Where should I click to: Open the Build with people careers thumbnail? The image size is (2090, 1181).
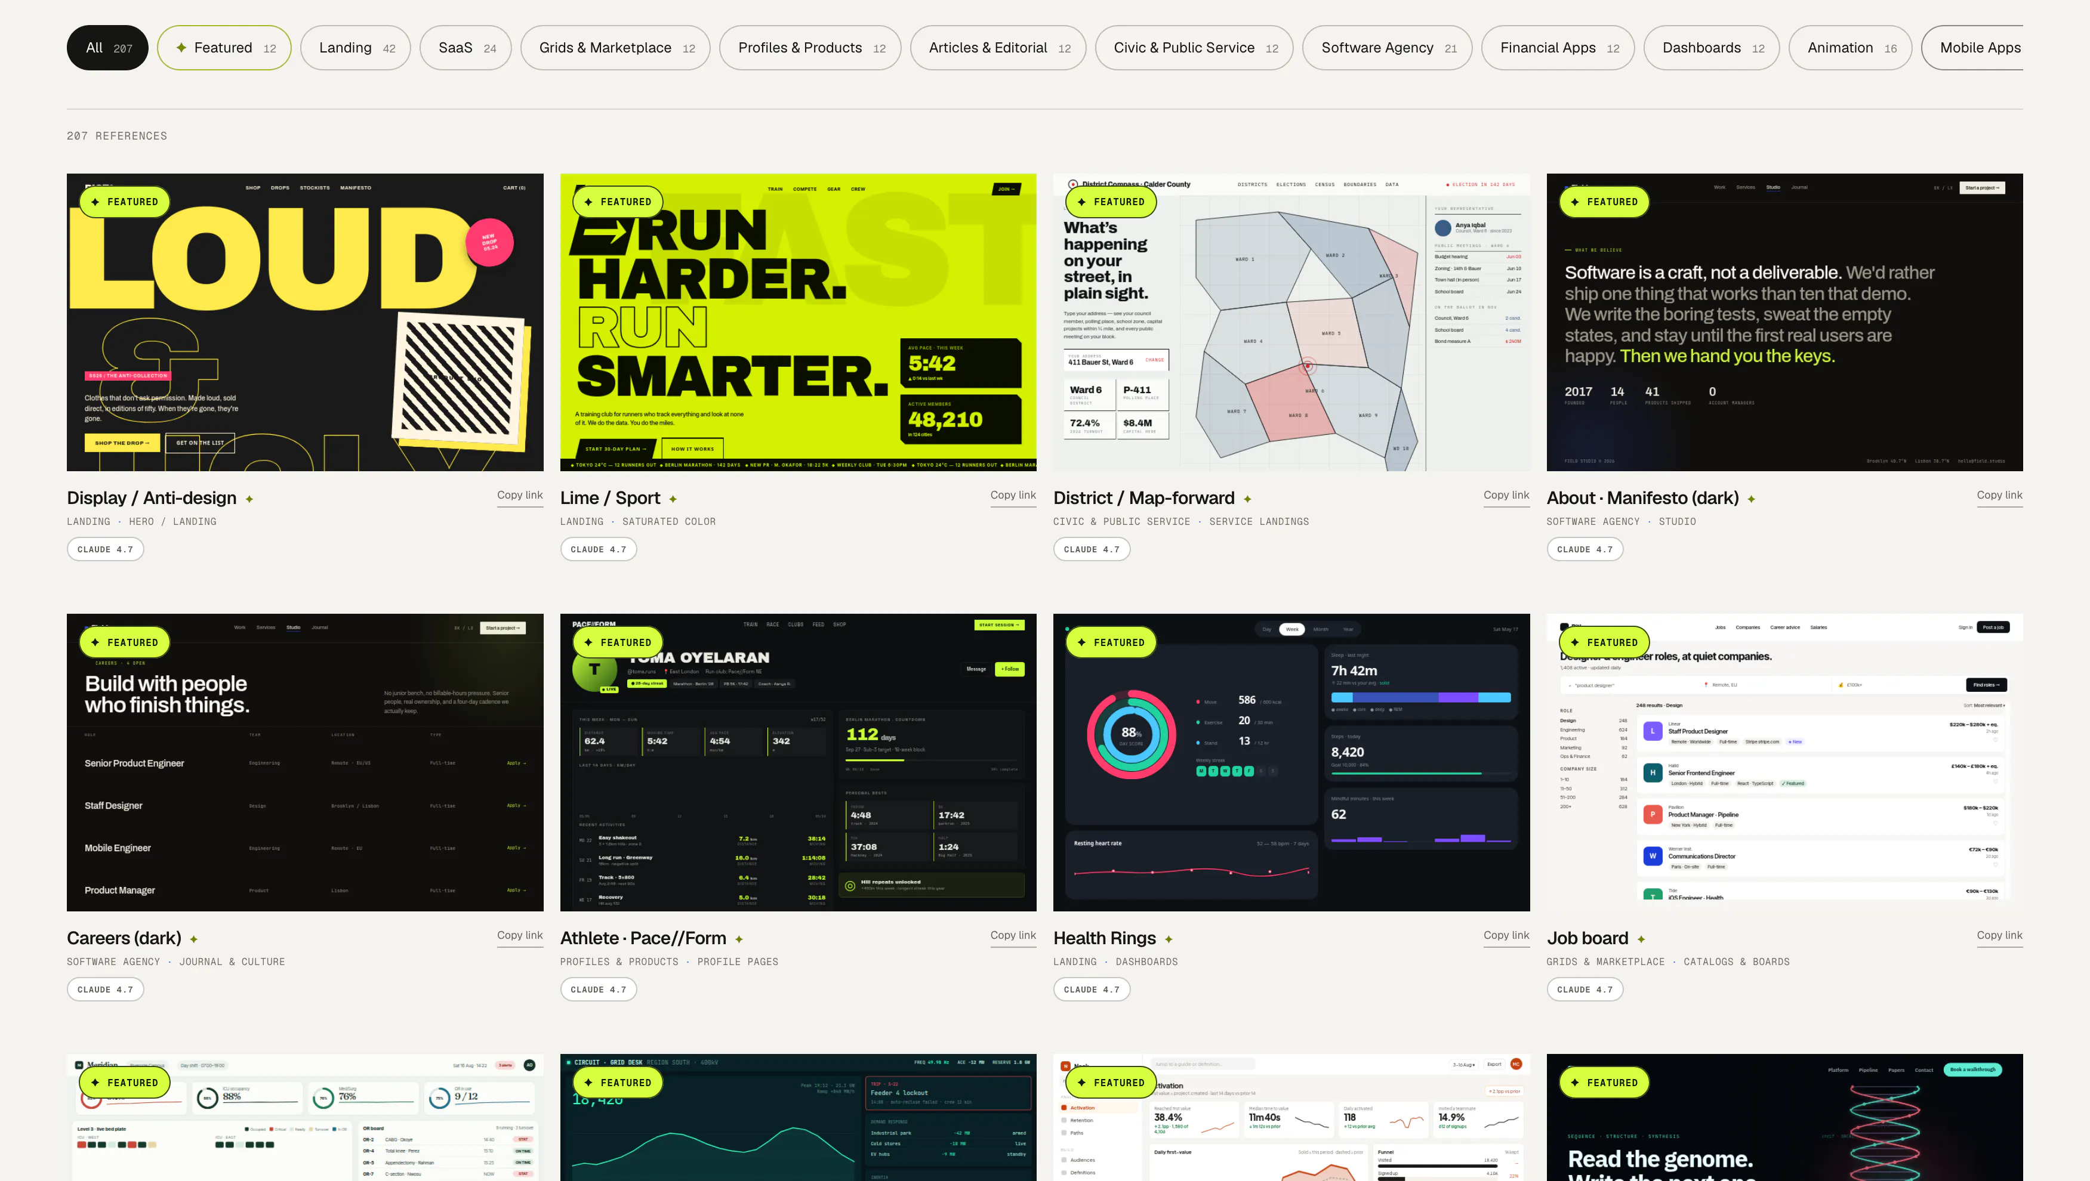click(305, 762)
